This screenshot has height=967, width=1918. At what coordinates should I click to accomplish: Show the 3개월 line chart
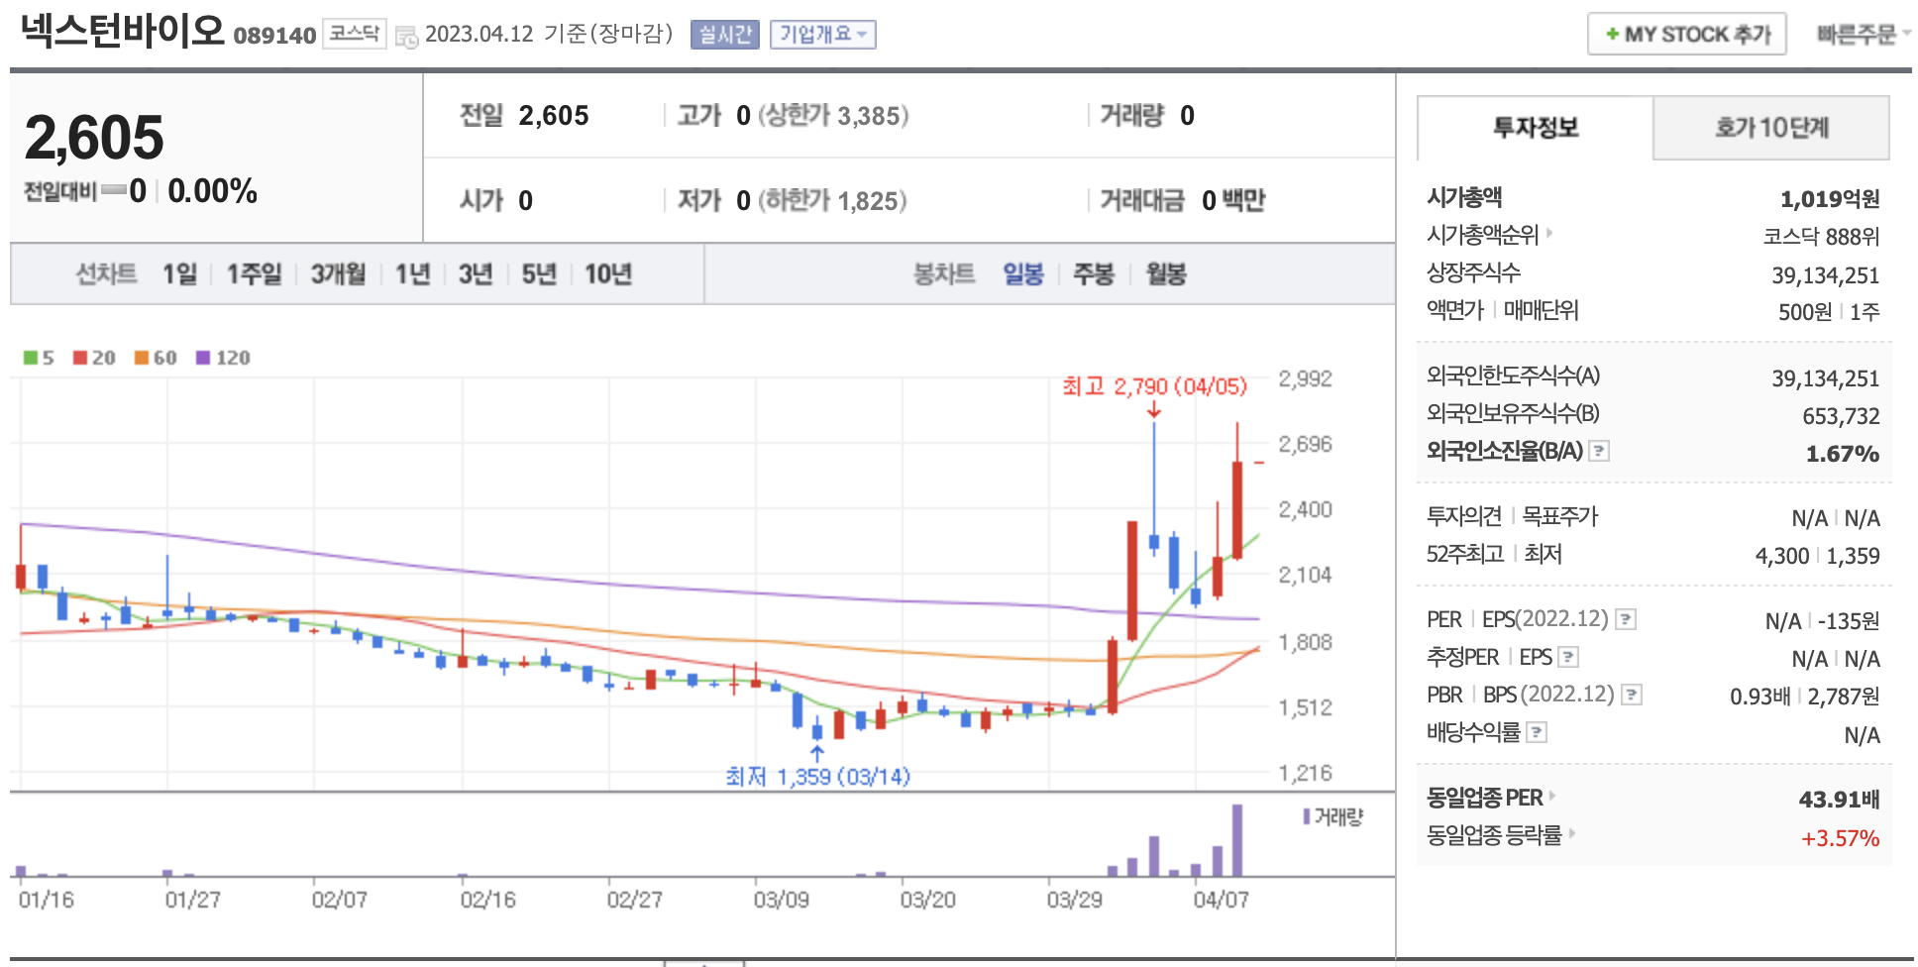(x=338, y=274)
